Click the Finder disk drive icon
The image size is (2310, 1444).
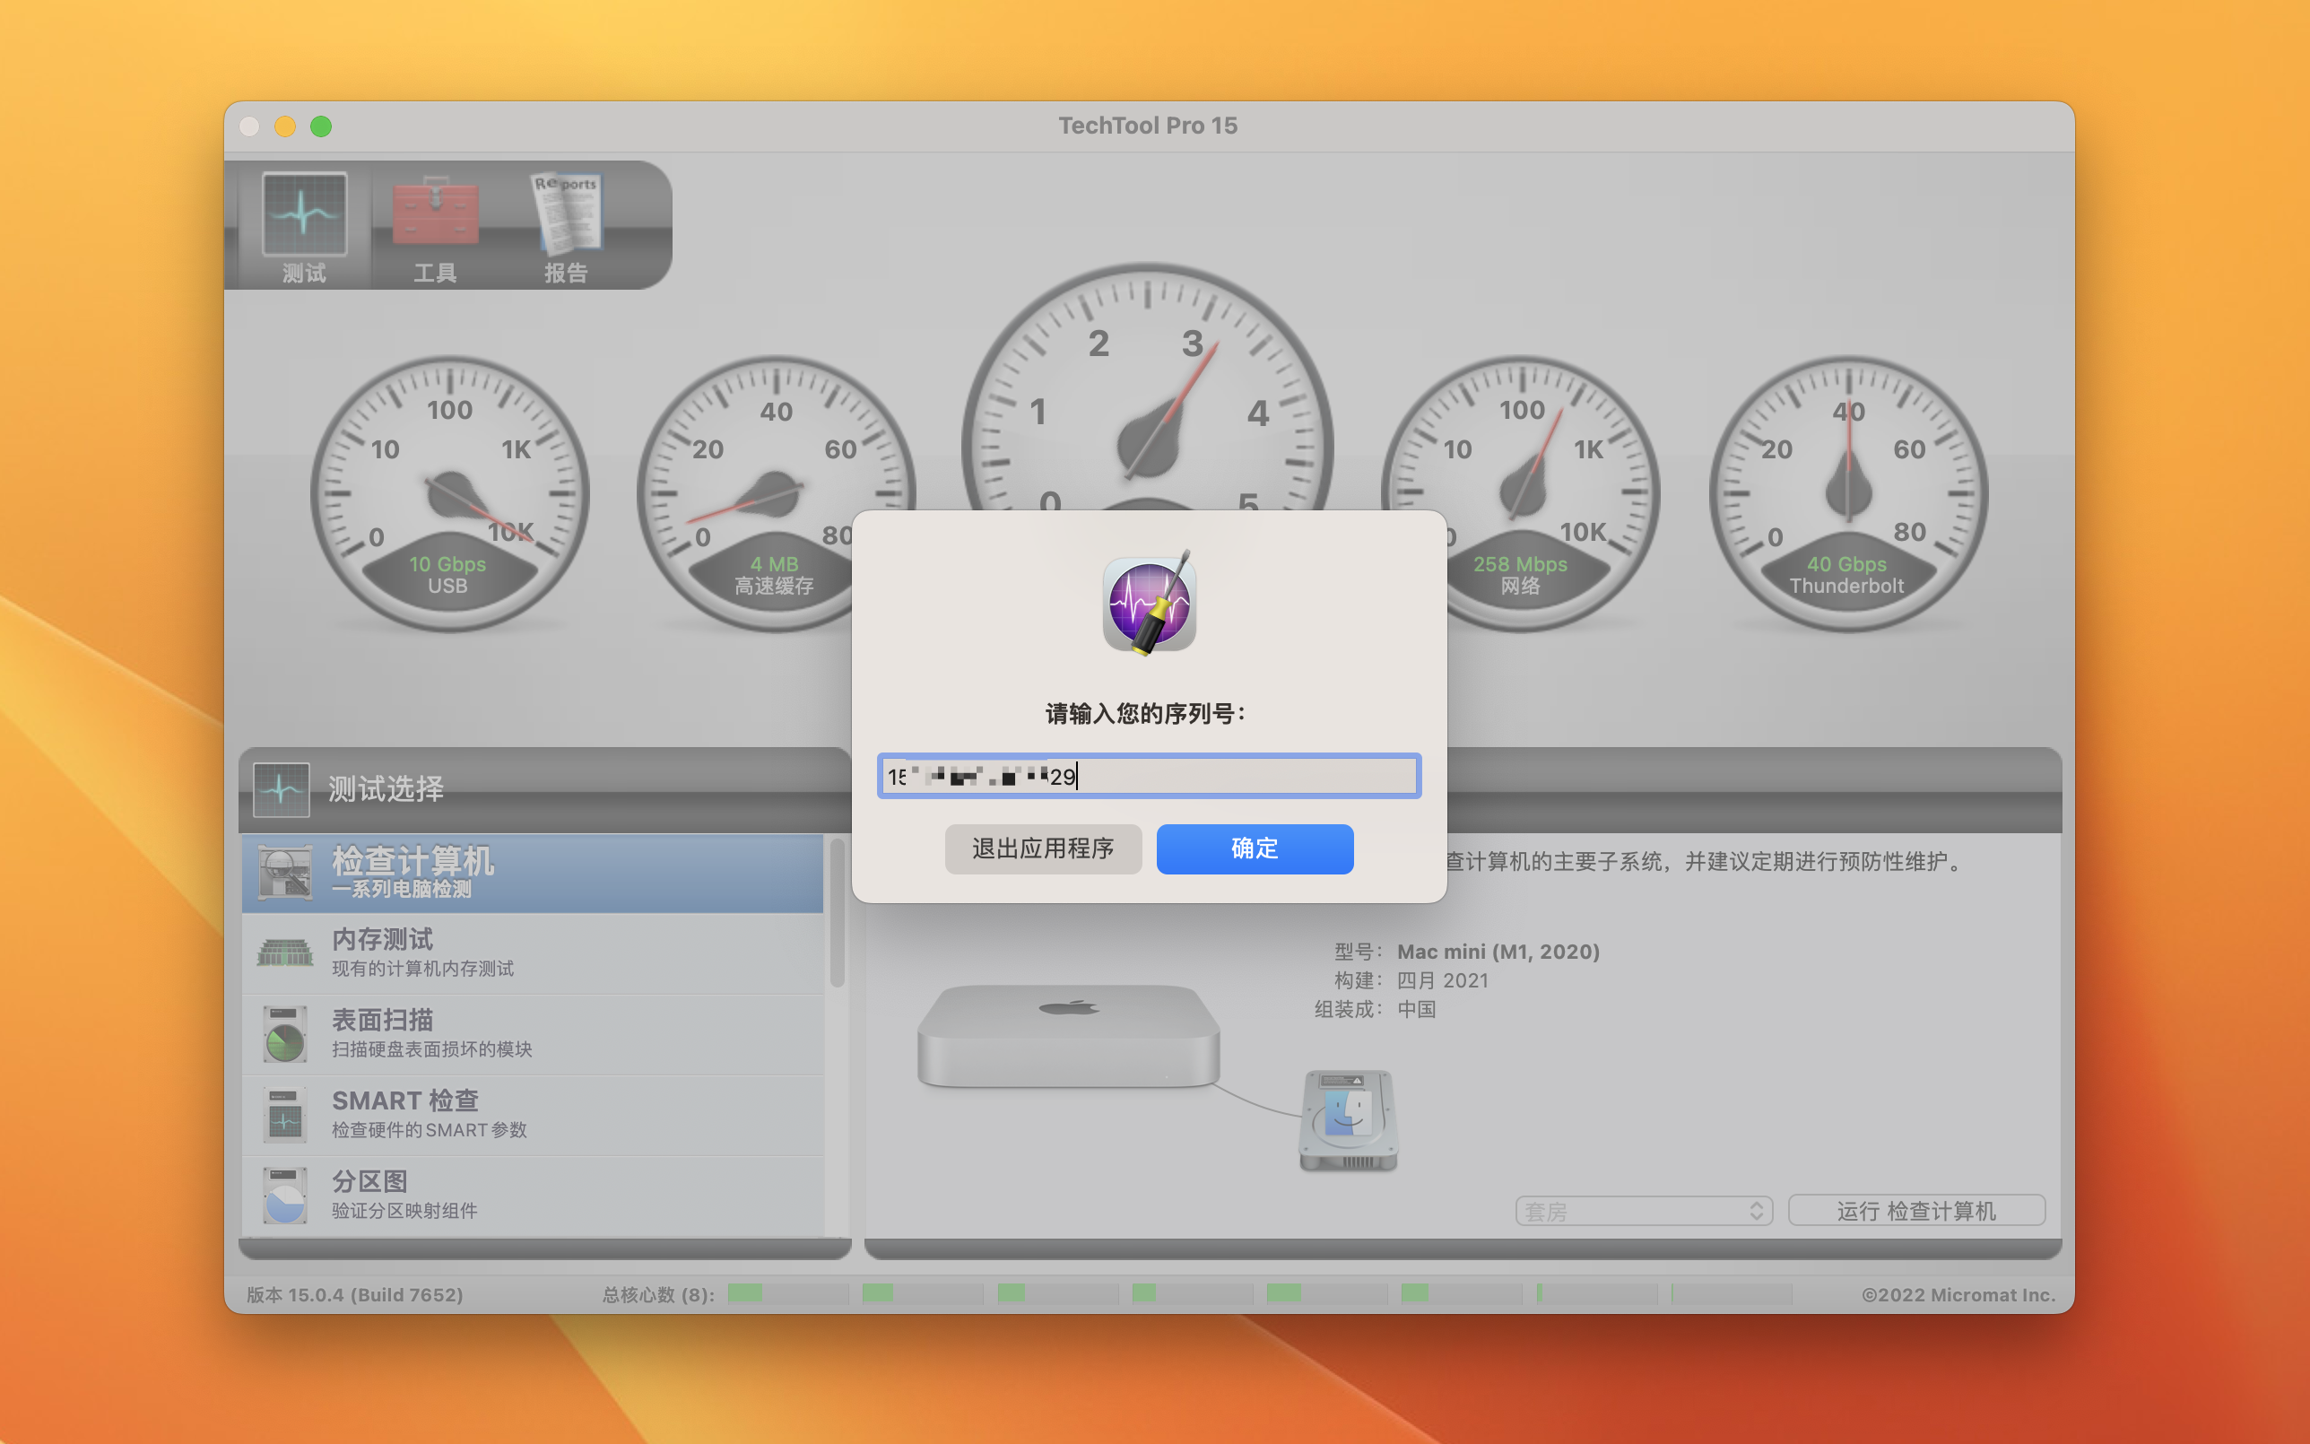point(1348,1119)
